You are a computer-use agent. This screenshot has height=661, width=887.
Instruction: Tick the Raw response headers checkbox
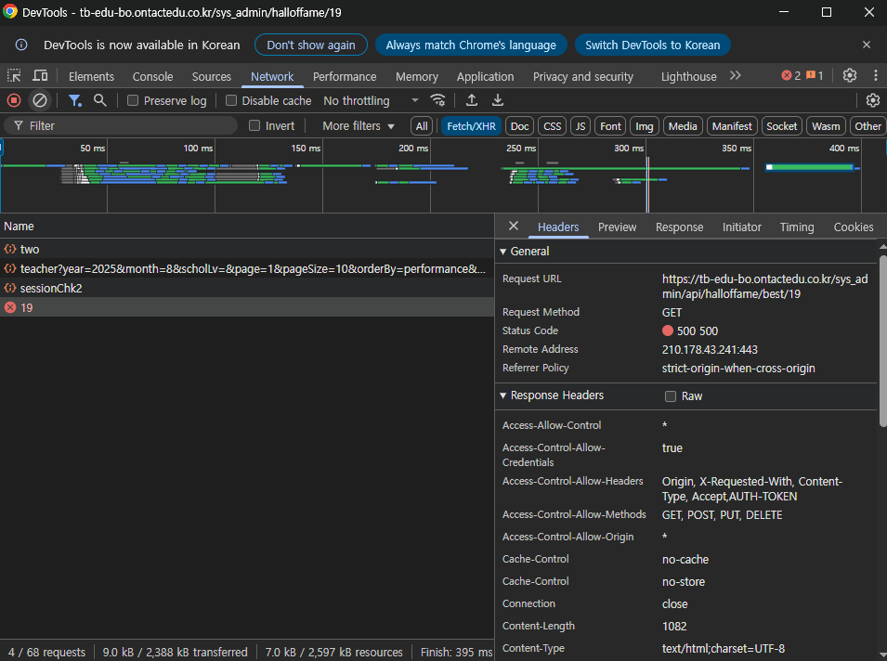(671, 396)
